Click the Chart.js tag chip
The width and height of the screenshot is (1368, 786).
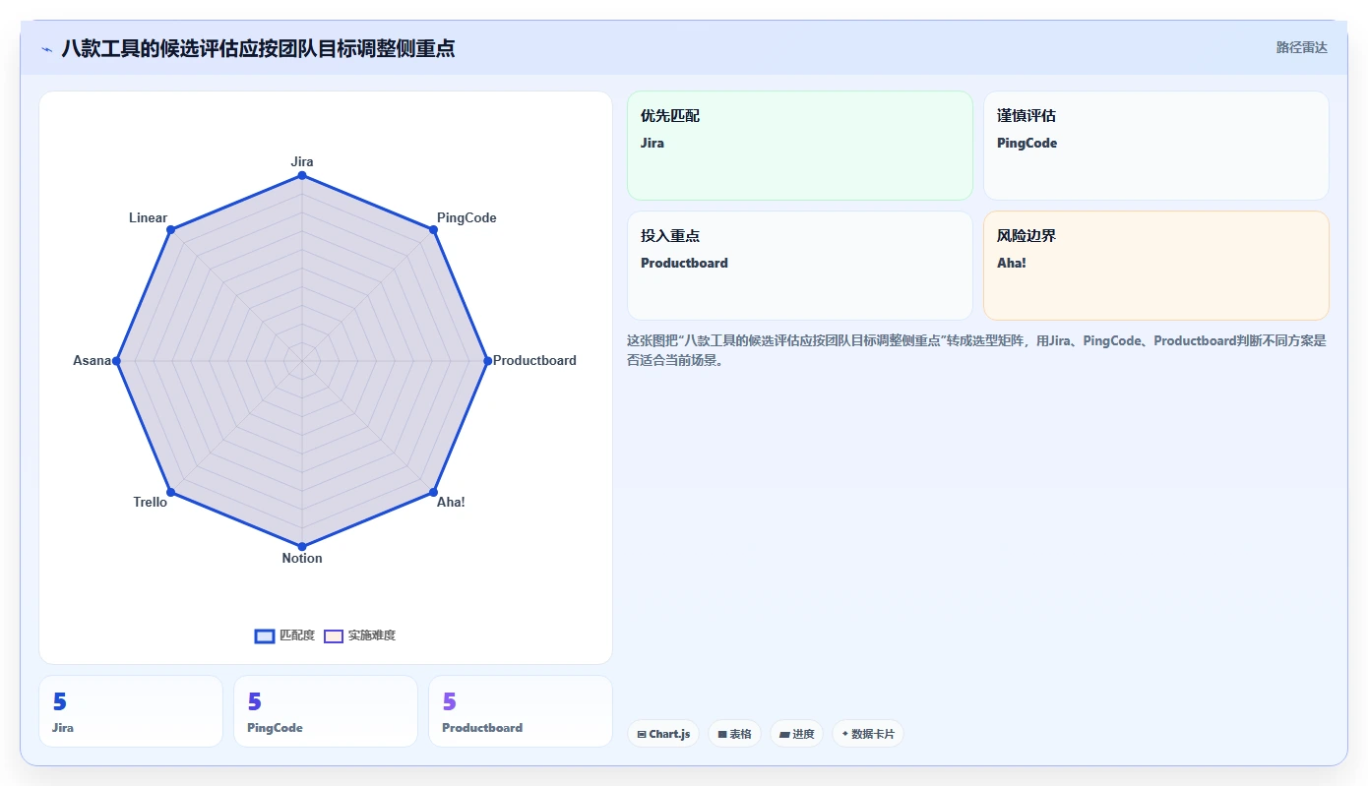663,734
